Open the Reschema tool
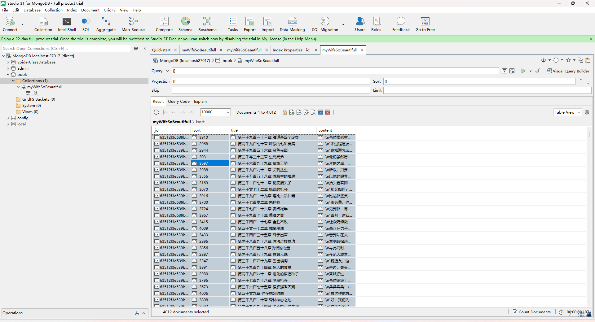The image size is (595, 322). (207, 24)
